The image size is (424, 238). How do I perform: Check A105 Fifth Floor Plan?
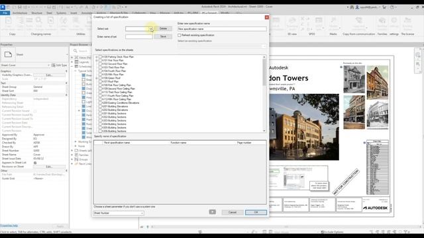100,74
